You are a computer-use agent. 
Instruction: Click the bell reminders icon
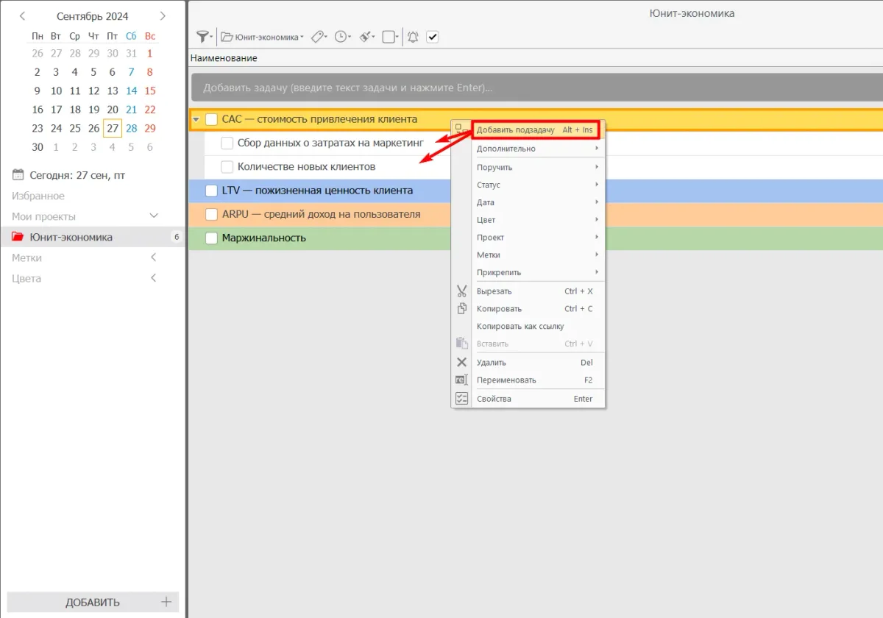(x=413, y=37)
